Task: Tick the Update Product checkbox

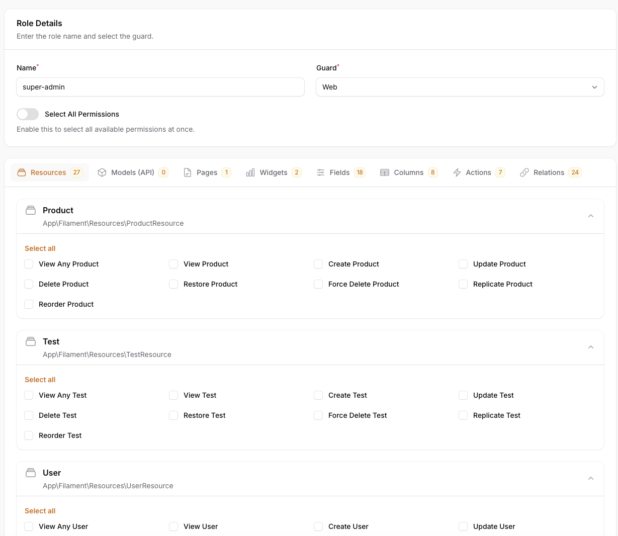Action: click(463, 264)
